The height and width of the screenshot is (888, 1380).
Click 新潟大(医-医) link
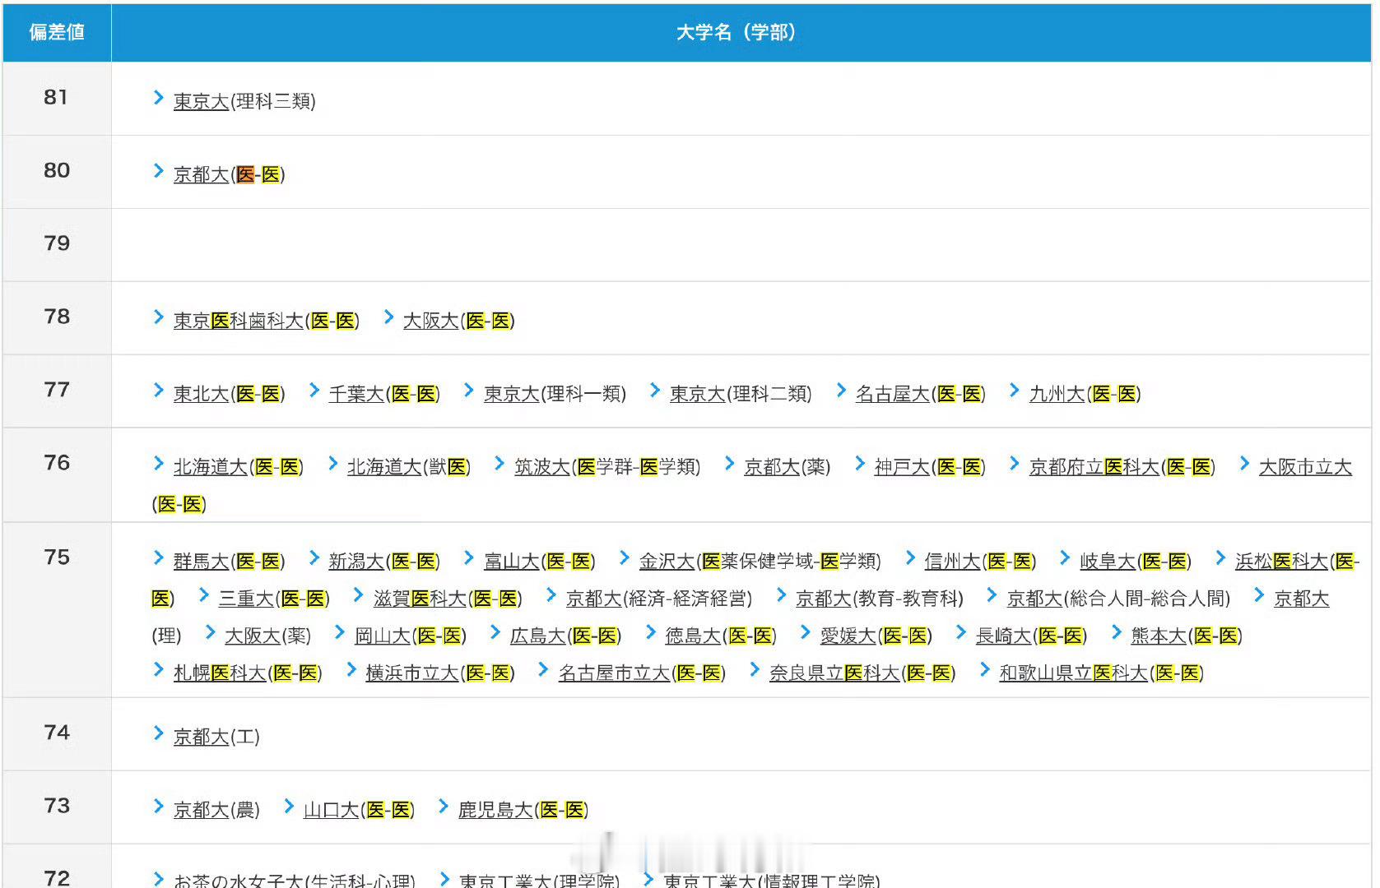click(384, 562)
